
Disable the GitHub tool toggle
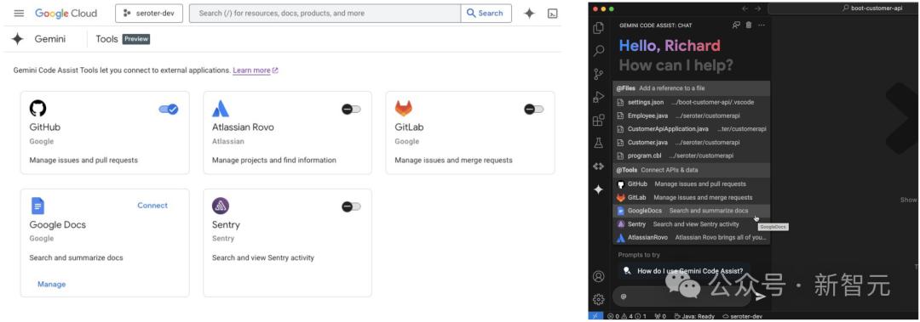169,109
